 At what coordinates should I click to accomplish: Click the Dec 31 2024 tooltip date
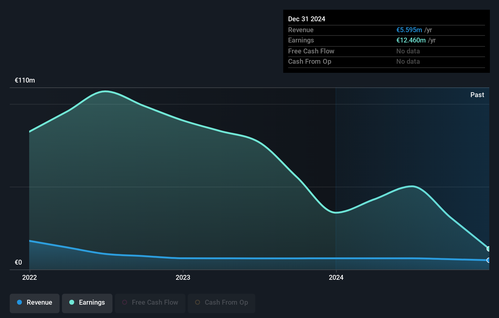[307, 19]
